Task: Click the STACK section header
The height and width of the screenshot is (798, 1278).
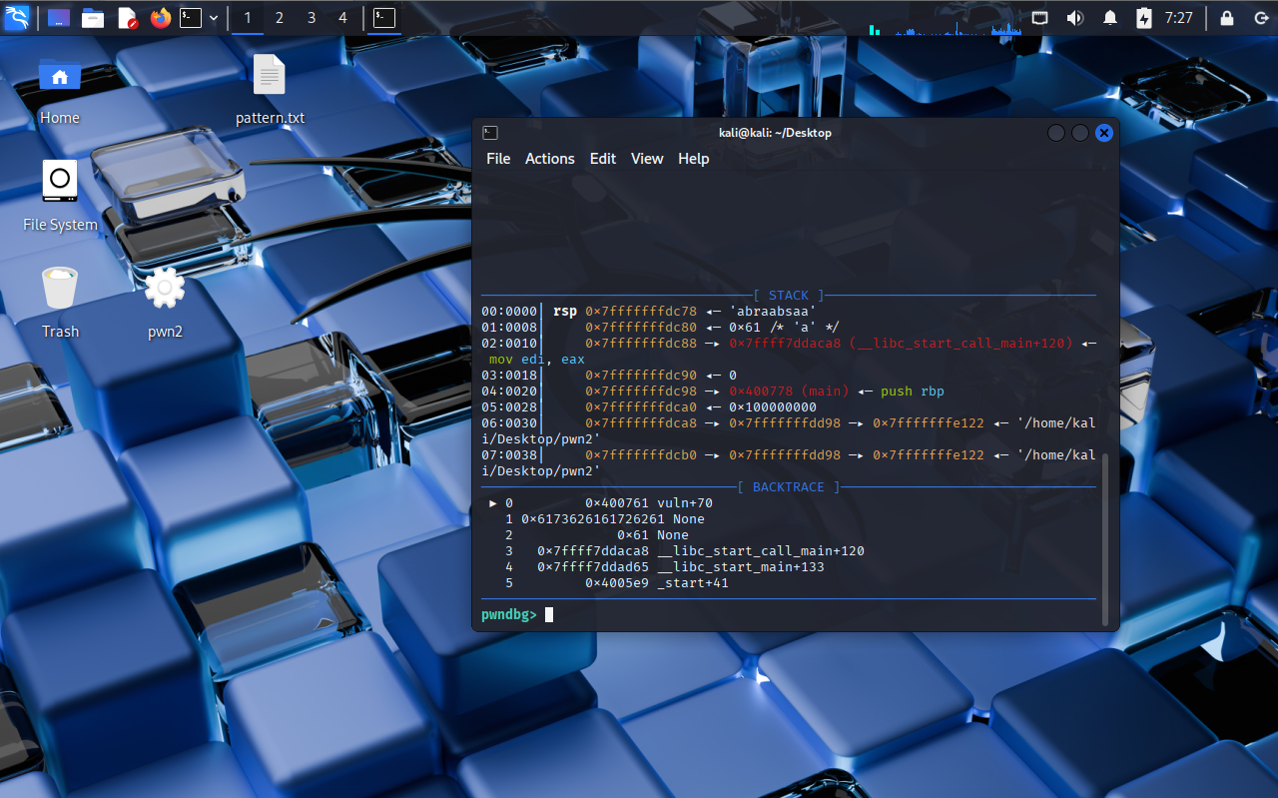Action: point(789,296)
